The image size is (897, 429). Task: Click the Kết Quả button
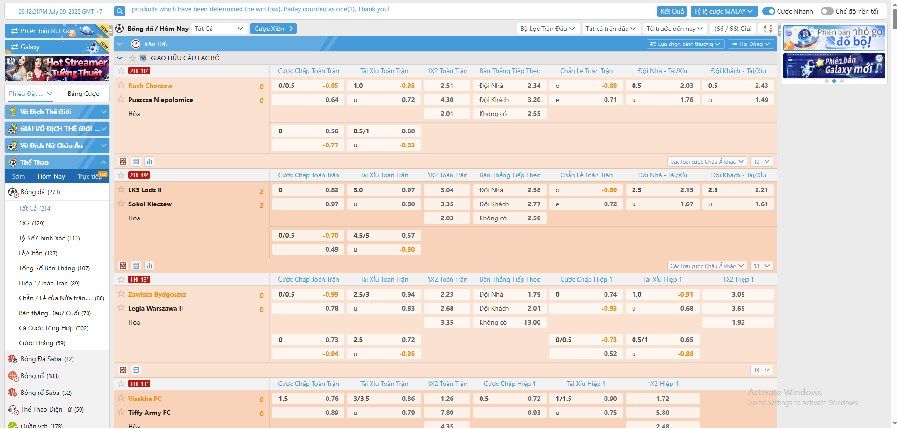(672, 11)
